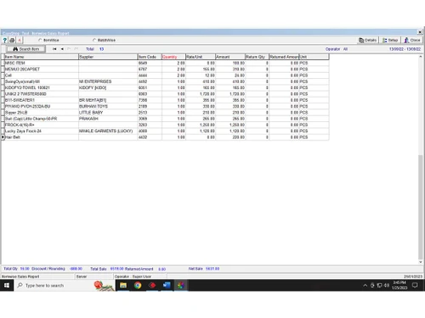Show hidden system tray icons
The image size is (425, 318).
pos(365,286)
